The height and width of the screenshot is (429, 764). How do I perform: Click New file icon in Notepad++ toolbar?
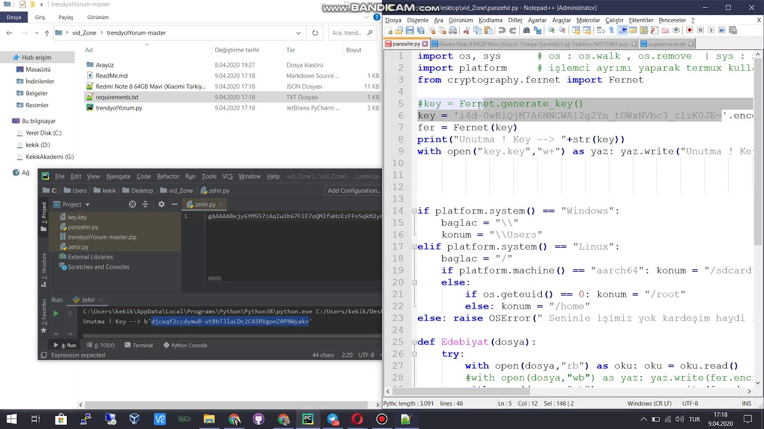389,30
